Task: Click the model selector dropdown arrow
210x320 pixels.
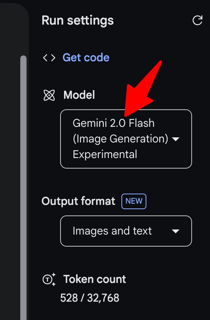Action: click(176, 139)
